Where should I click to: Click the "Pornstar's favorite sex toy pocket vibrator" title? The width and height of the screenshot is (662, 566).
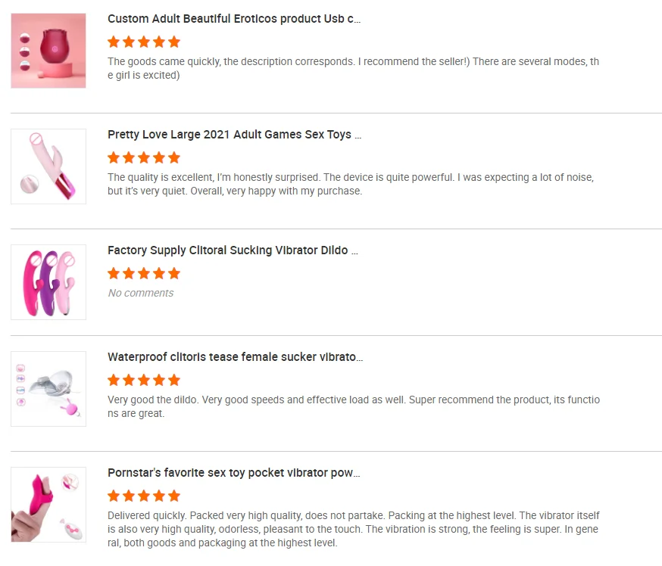pos(233,473)
